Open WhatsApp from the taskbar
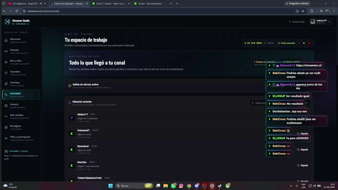 [x=173, y=186]
